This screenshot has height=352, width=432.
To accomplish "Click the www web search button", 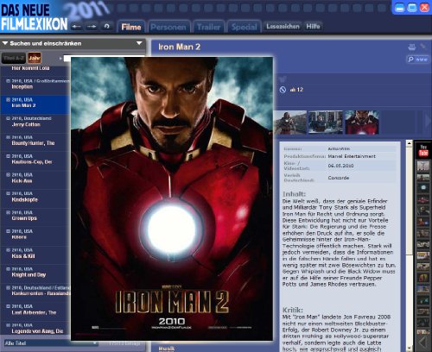I will [x=418, y=60].
